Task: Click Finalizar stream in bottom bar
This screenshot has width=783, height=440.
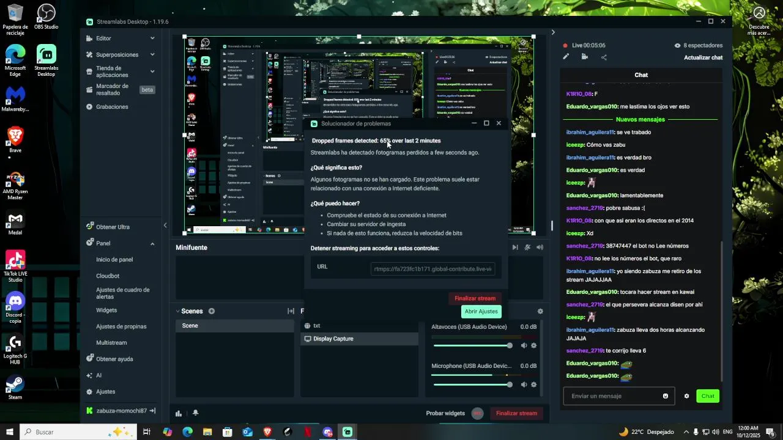Action: pos(516,413)
